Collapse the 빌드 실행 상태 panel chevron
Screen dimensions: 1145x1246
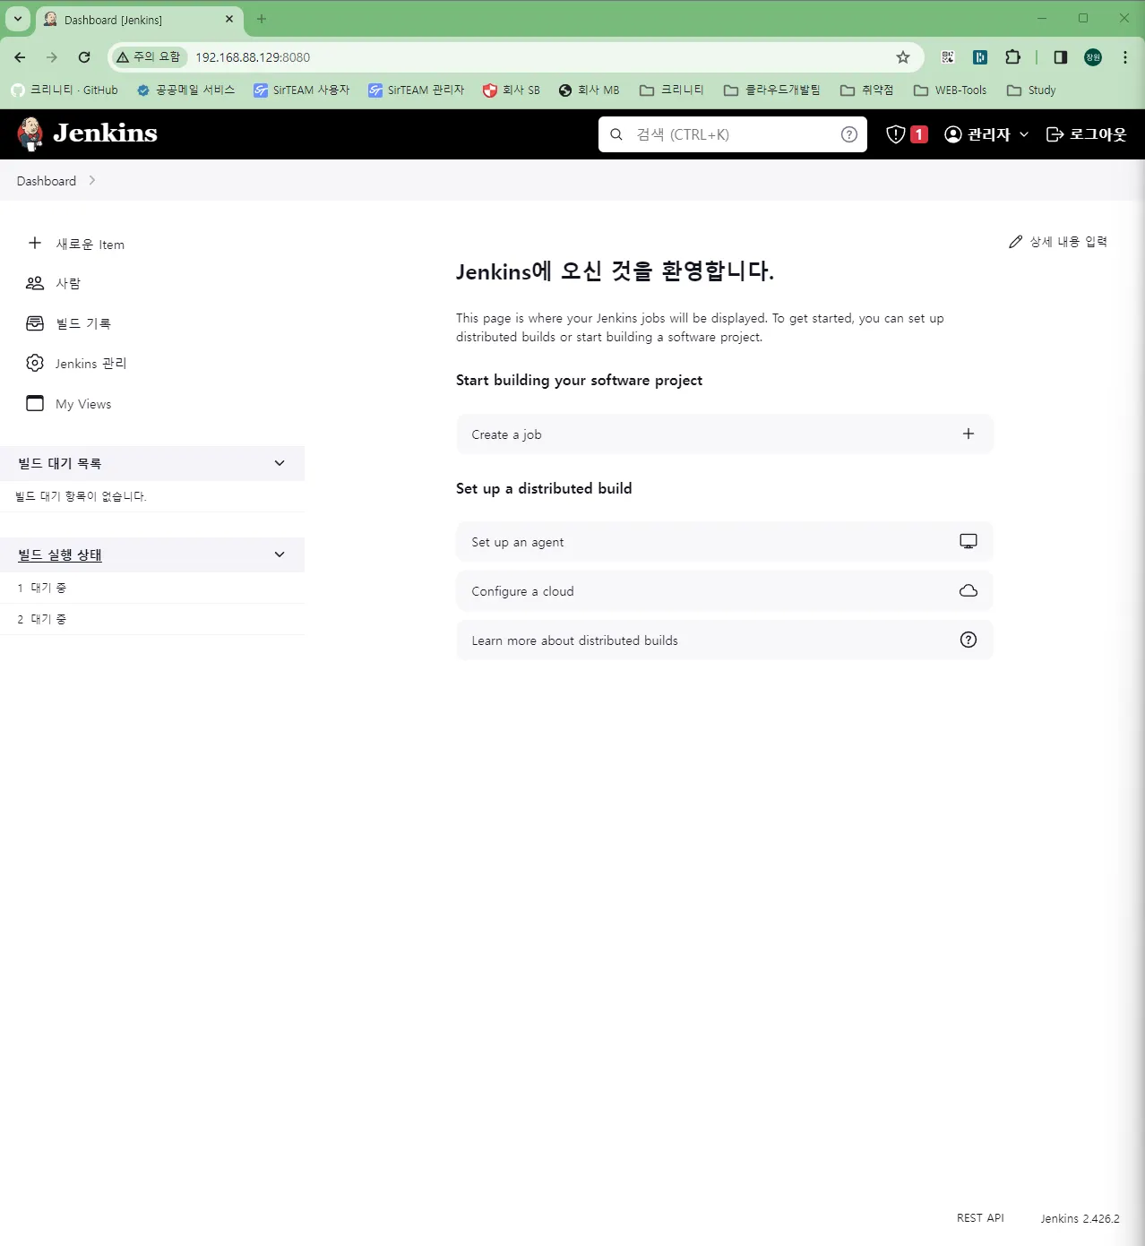280,554
